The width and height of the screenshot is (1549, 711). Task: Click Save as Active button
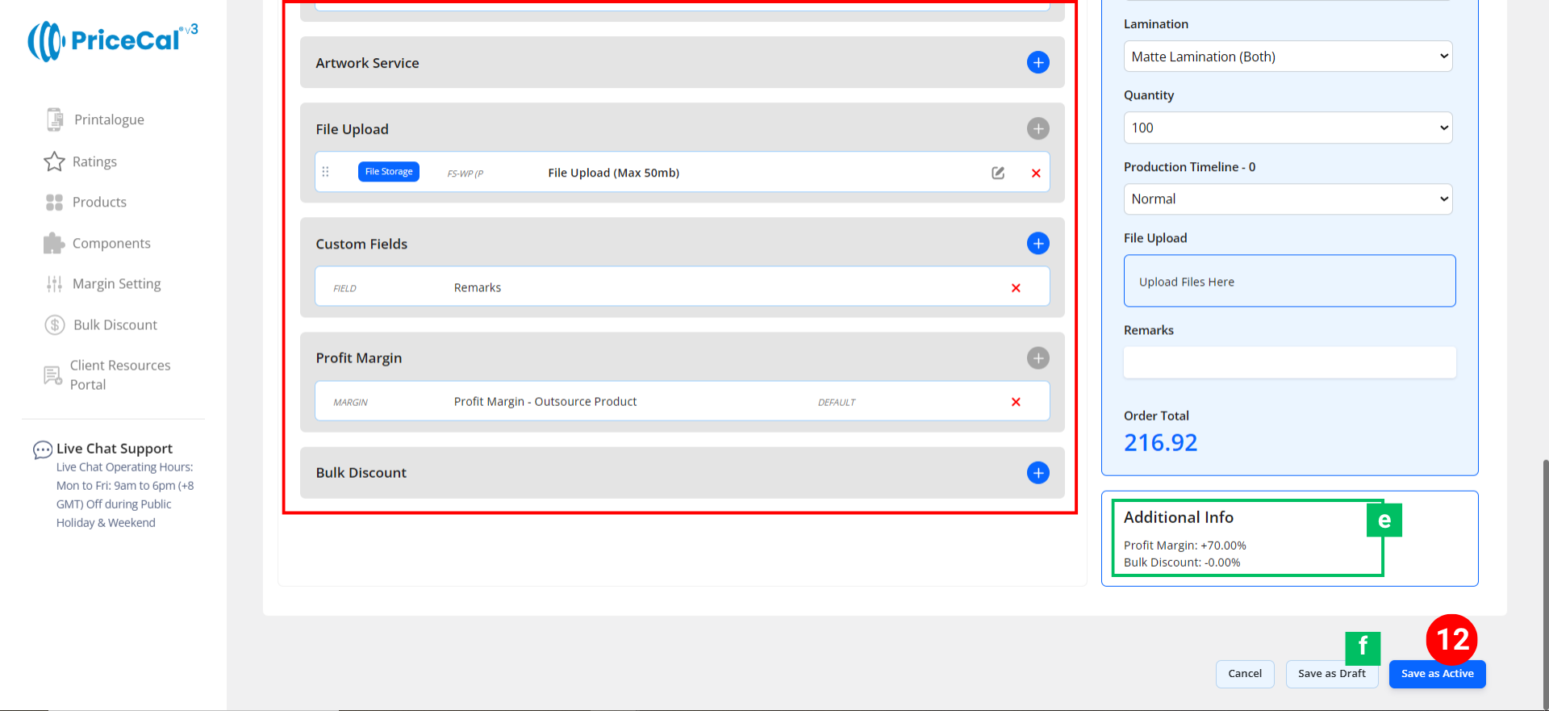pos(1437,674)
